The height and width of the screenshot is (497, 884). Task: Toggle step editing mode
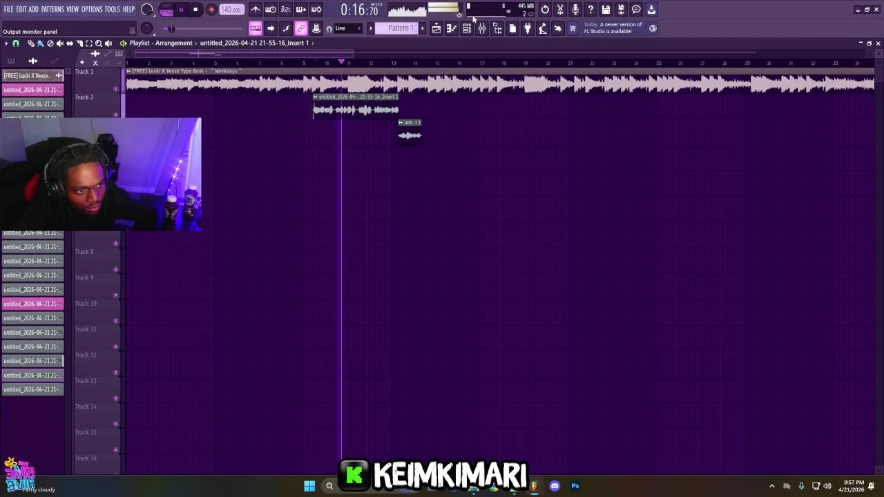point(286,28)
